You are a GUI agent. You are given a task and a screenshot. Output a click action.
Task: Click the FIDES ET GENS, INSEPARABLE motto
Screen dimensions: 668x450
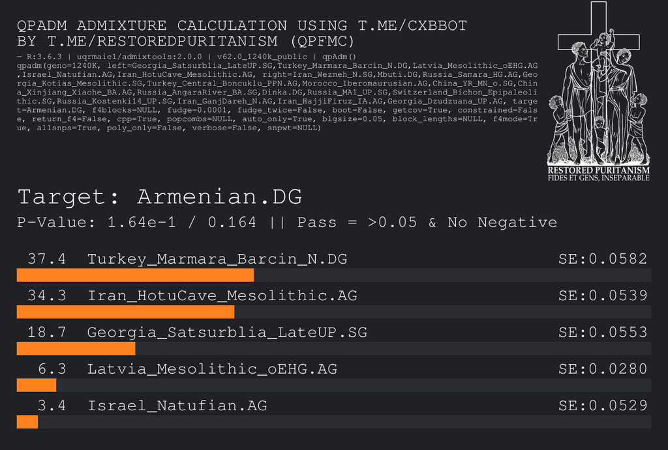598,178
